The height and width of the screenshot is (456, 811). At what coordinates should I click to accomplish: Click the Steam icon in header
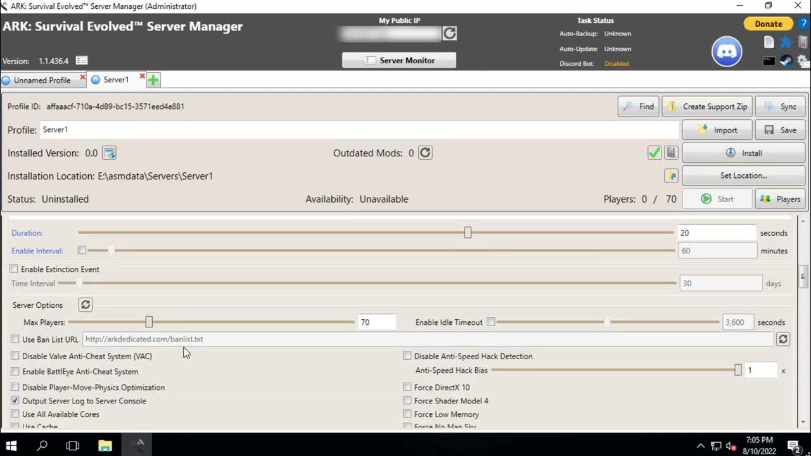pos(786,61)
